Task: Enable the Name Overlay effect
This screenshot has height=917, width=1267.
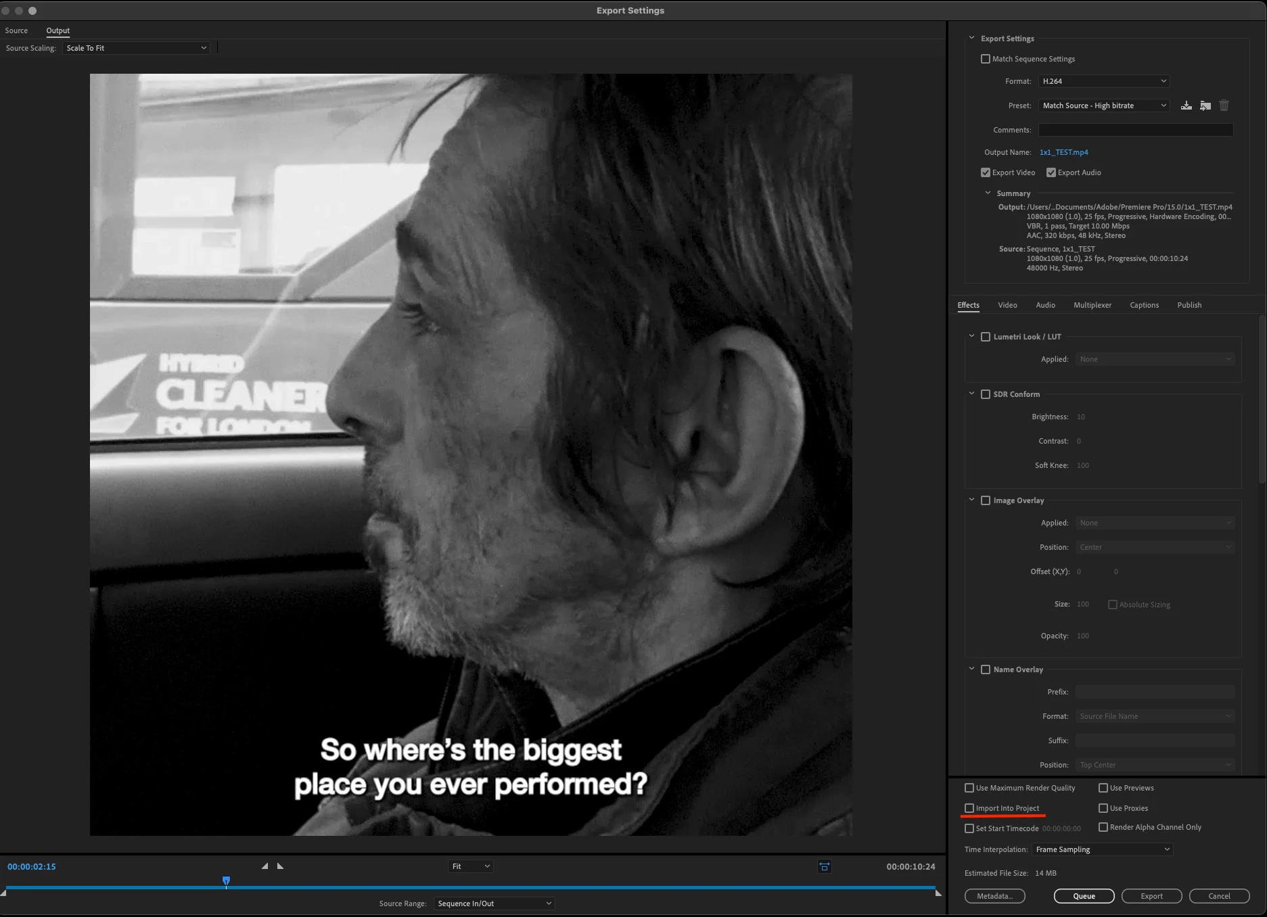Action: (986, 669)
